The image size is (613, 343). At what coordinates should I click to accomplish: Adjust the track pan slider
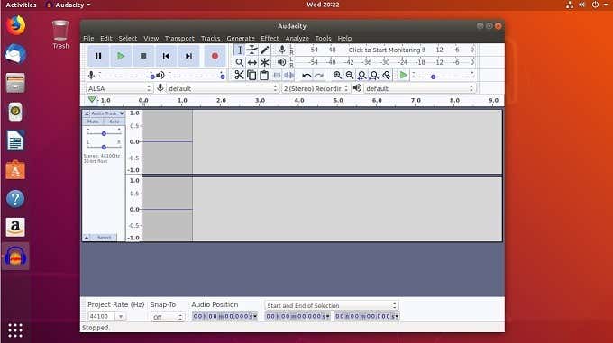(x=104, y=147)
